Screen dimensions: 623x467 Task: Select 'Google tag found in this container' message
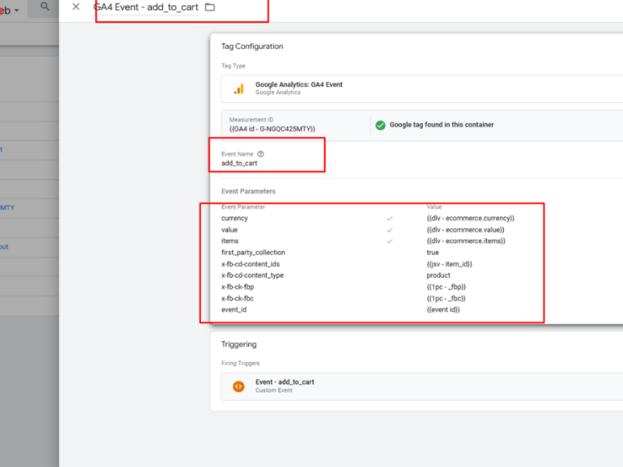pyautogui.click(x=442, y=125)
